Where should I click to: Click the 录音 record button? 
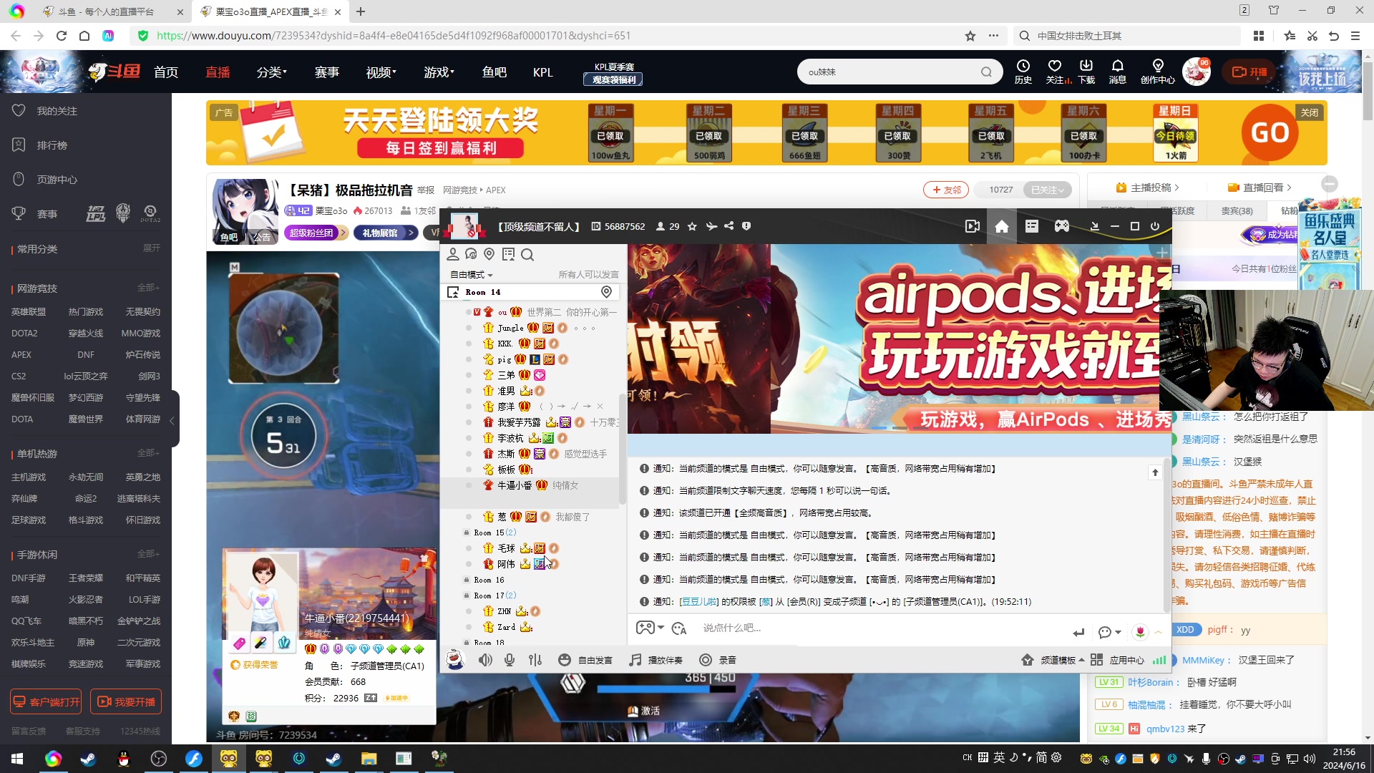(718, 660)
